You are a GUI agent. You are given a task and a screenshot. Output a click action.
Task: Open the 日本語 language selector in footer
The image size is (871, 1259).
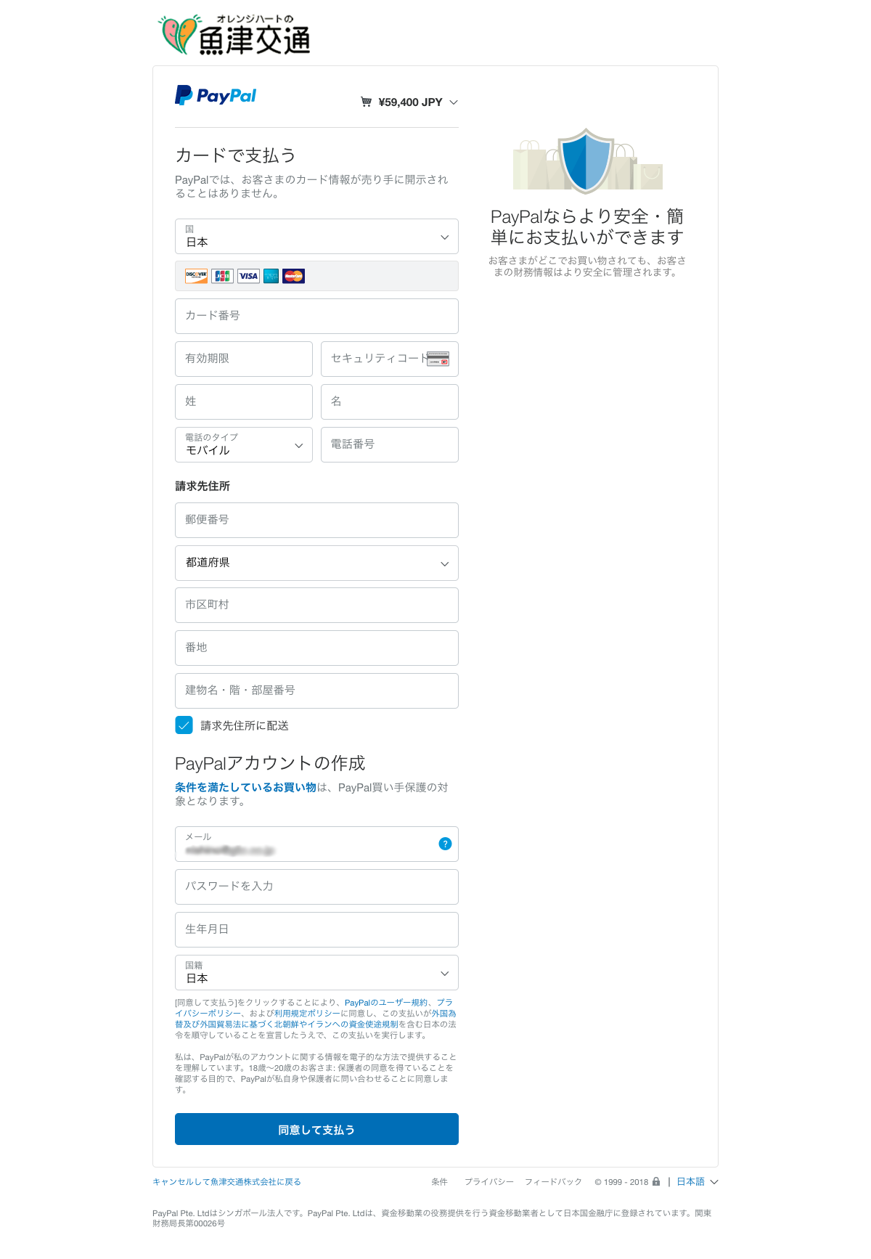click(697, 1182)
